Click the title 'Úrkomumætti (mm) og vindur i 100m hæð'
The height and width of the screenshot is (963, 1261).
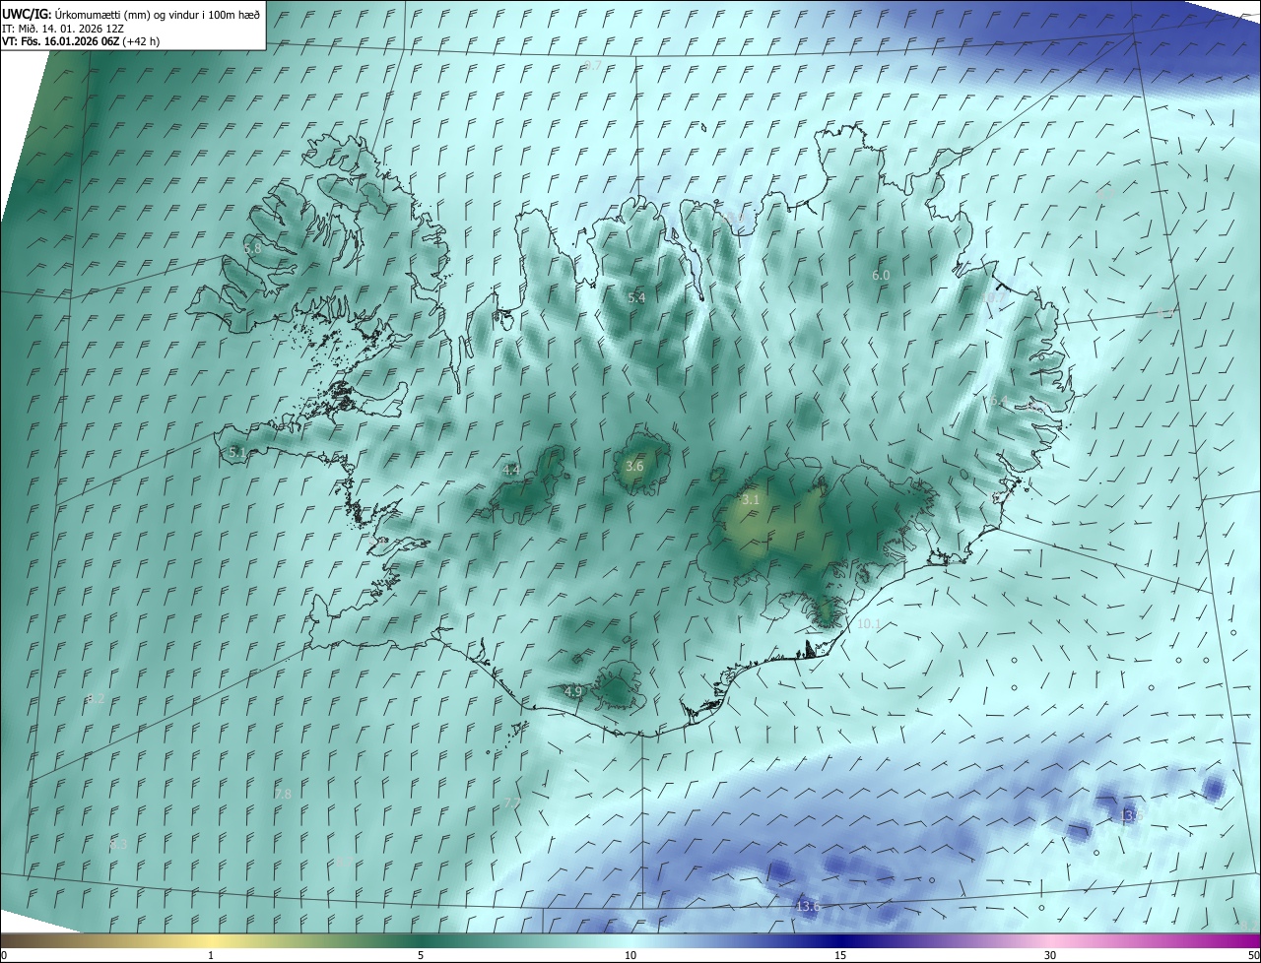tap(158, 13)
